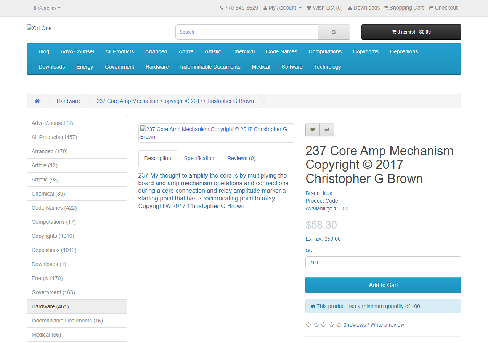Image resolution: width=488 pixels, height=343 pixels.
Task: Click Hardware in the breadcrumb
Action: coord(68,101)
